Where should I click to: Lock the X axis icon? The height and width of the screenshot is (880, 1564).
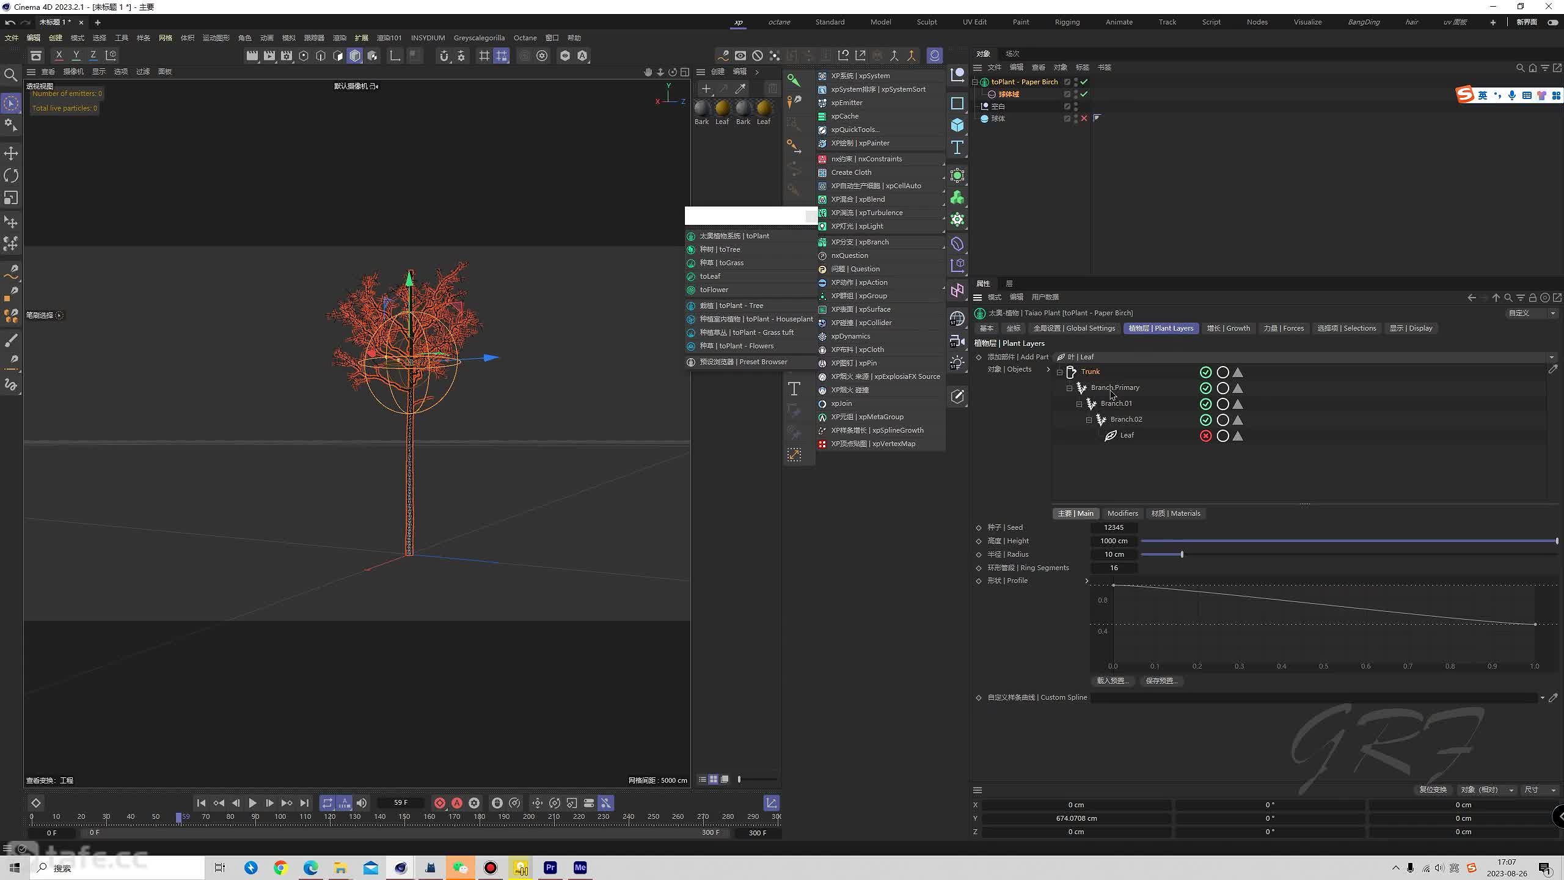coord(59,56)
